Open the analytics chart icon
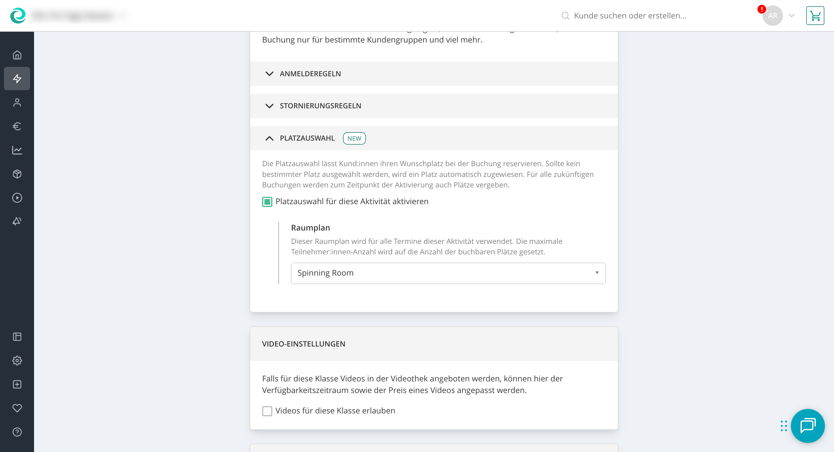Viewport: 834px width, 452px height. point(17,150)
